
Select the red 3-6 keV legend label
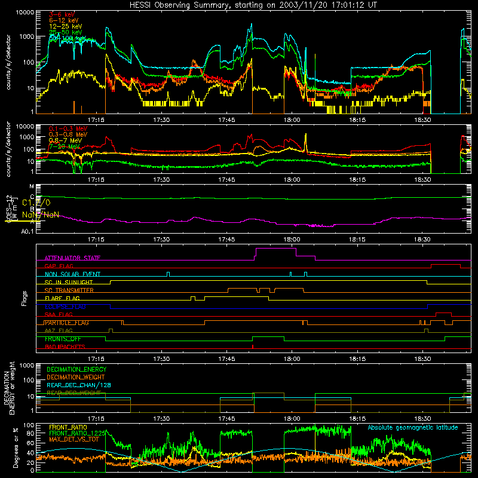point(62,14)
